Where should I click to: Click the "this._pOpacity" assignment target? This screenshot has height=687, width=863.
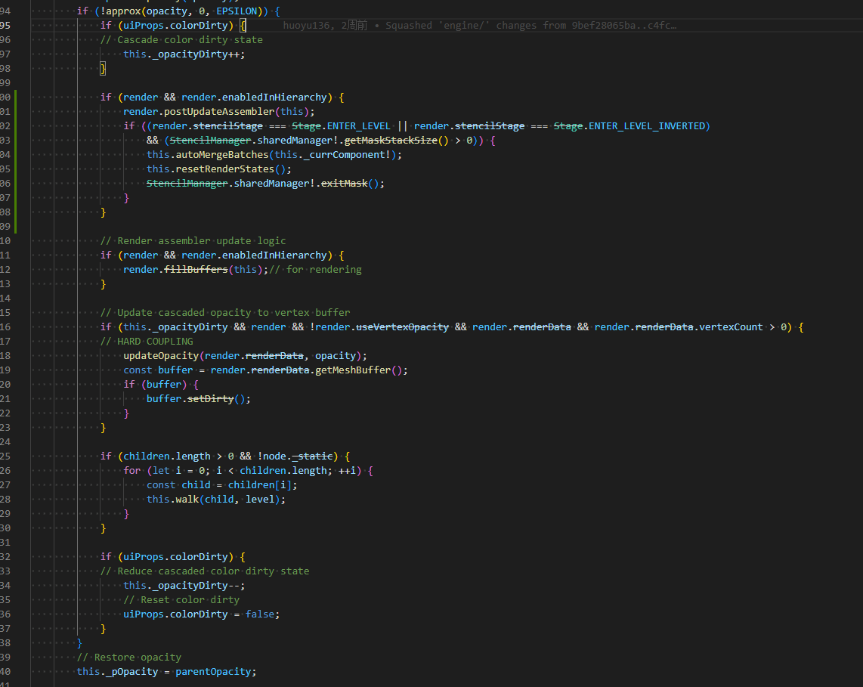tap(117, 672)
